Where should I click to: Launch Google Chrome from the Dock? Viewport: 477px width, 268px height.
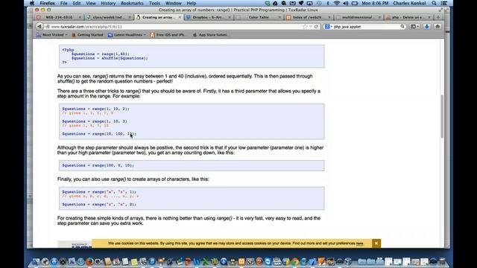coord(295,261)
